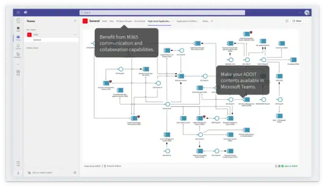
Task: Click the Powered by ADOIT label
Action: click(x=92, y=166)
